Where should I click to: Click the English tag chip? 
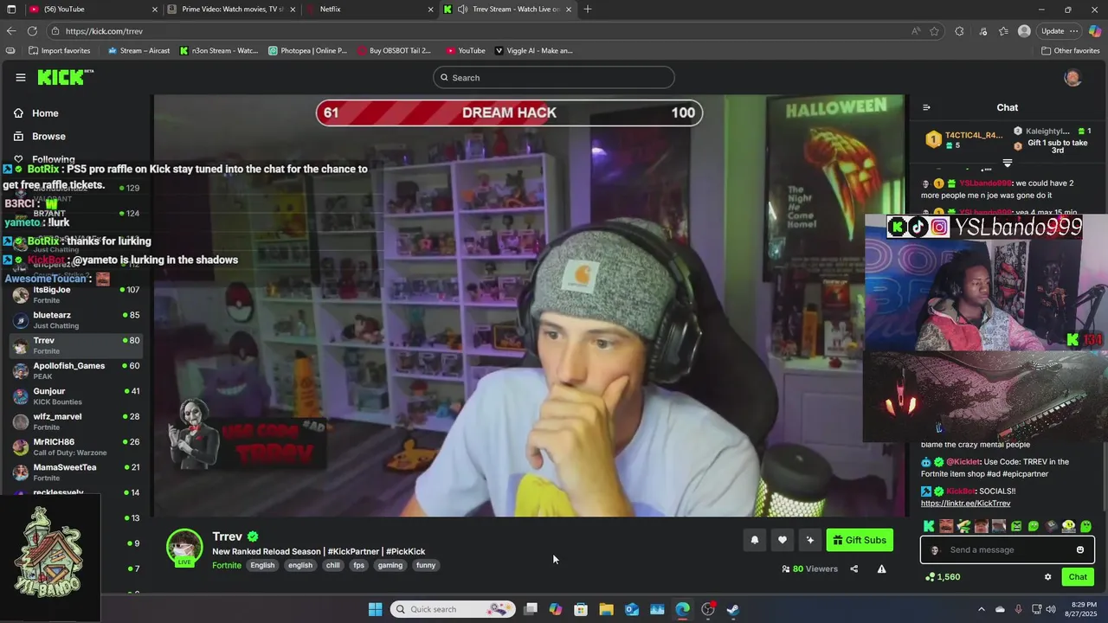pos(262,565)
